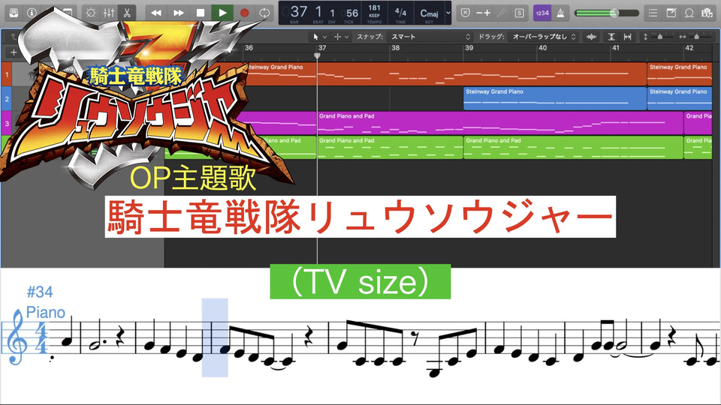Toggle the Solo S button
Screen dimensions: 721x405
coord(519,13)
